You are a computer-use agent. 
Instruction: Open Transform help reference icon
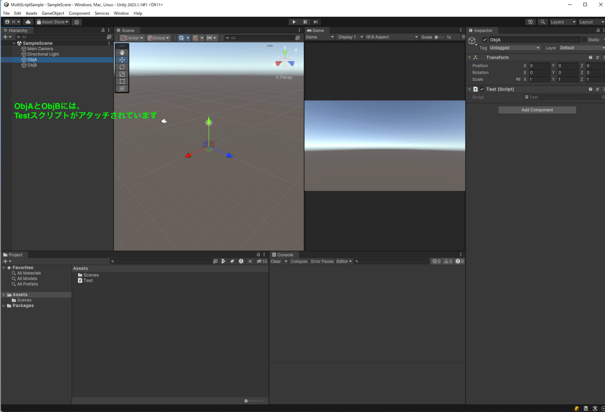click(590, 58)
